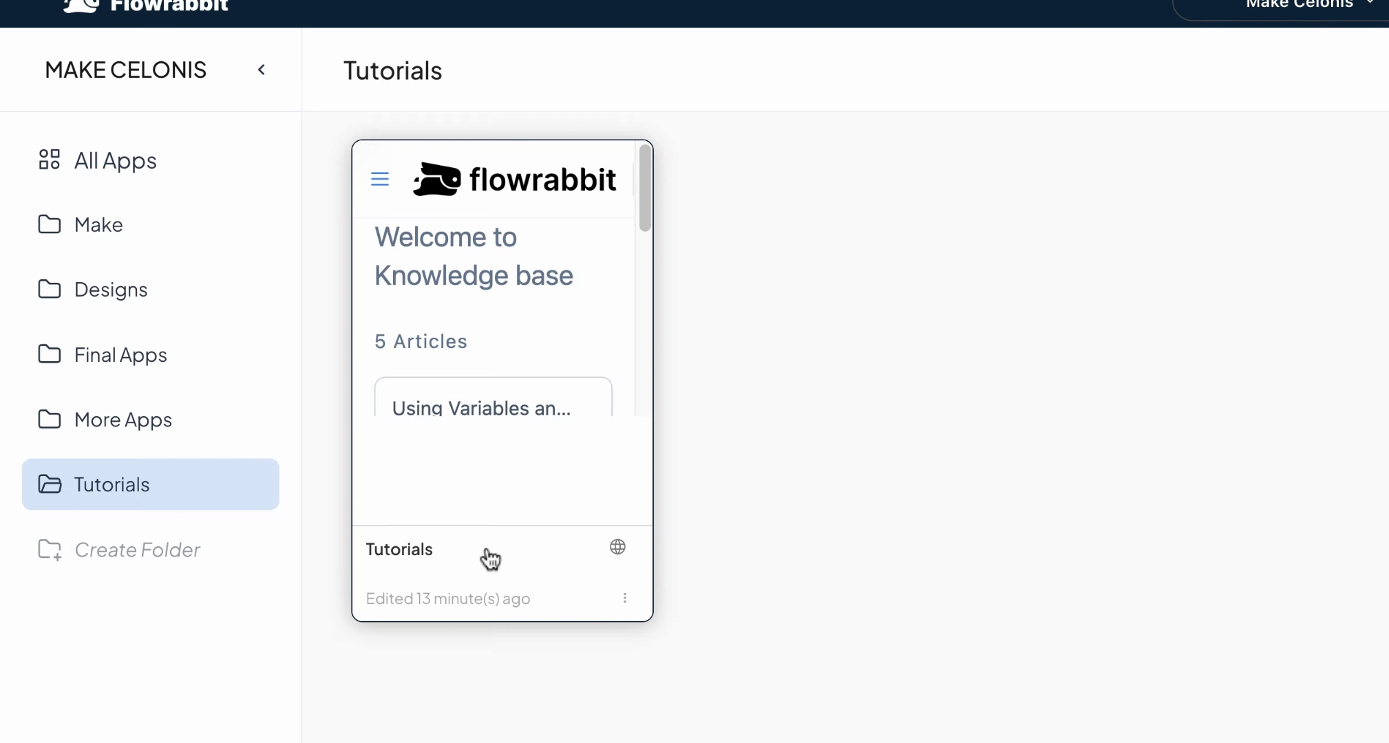The height and width of the screenshot is (743, 1389).
Task: Click the More Apps folder icon
Action: [x=50, y=419]
